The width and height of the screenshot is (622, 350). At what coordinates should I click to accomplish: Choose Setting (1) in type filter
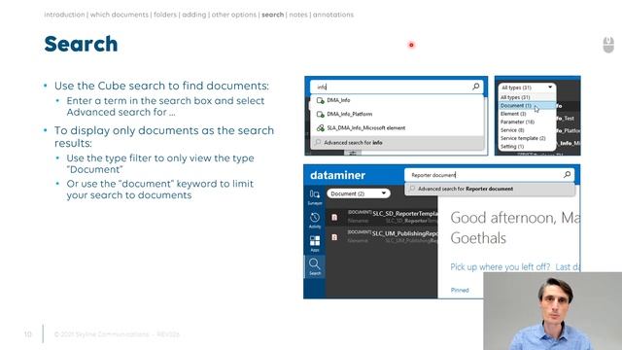(527, 147)
